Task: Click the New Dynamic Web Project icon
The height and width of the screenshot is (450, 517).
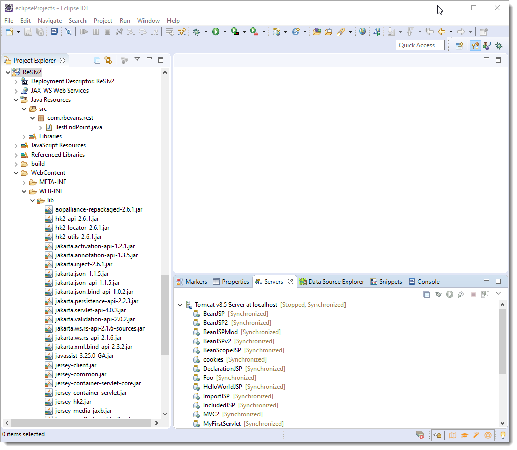Action: click(277, 32)
